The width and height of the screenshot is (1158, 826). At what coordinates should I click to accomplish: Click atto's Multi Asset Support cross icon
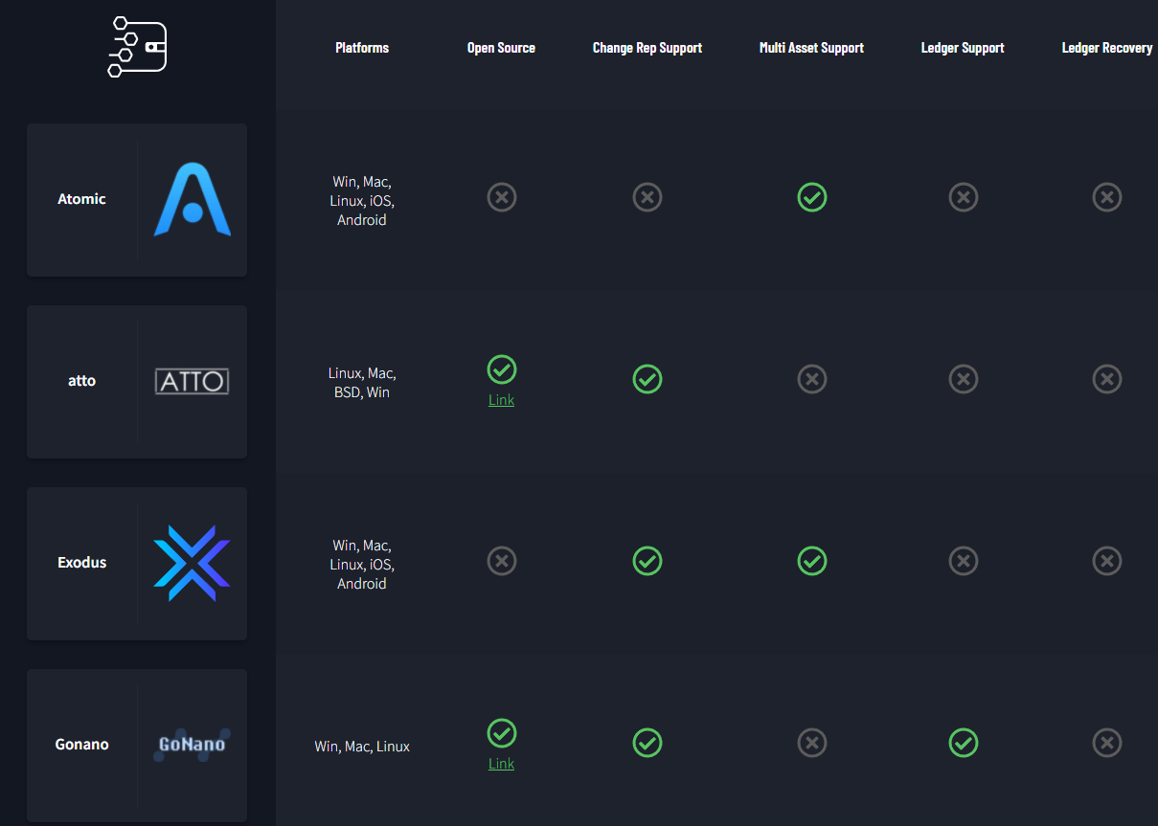coord(812,379)
